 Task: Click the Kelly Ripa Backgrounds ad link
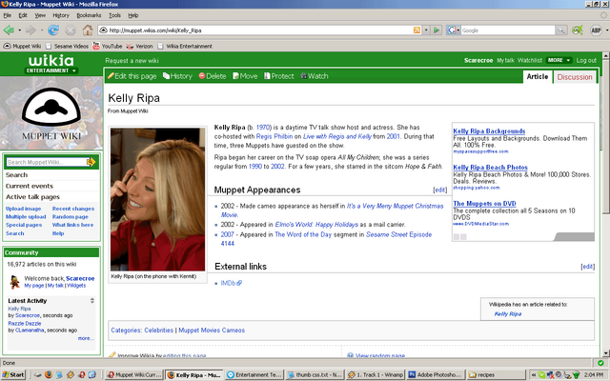[489, 131]
